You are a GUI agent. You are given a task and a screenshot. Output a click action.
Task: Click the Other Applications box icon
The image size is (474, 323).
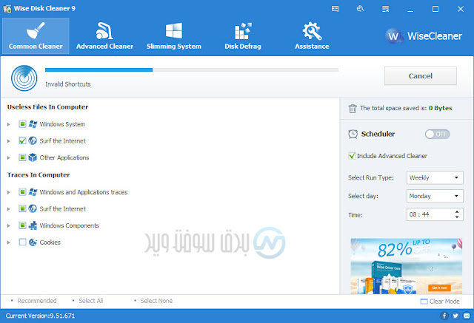click(33, 157)
